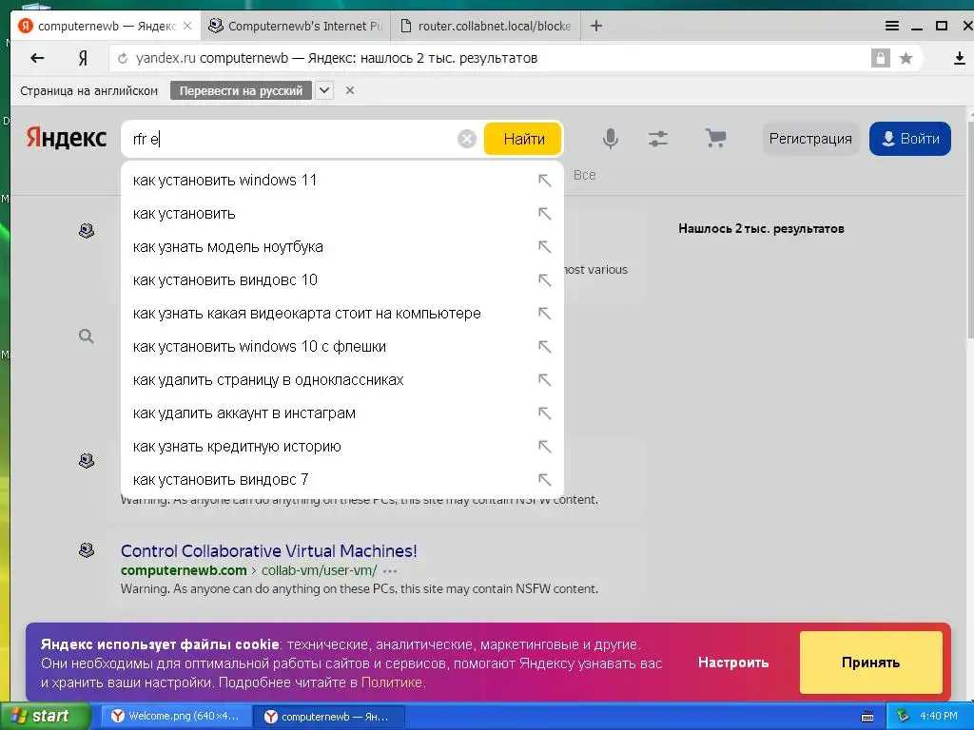Screen dimensions: 974x730
Task: Click computernewb.com green URL link
Action: pos(184,570)
